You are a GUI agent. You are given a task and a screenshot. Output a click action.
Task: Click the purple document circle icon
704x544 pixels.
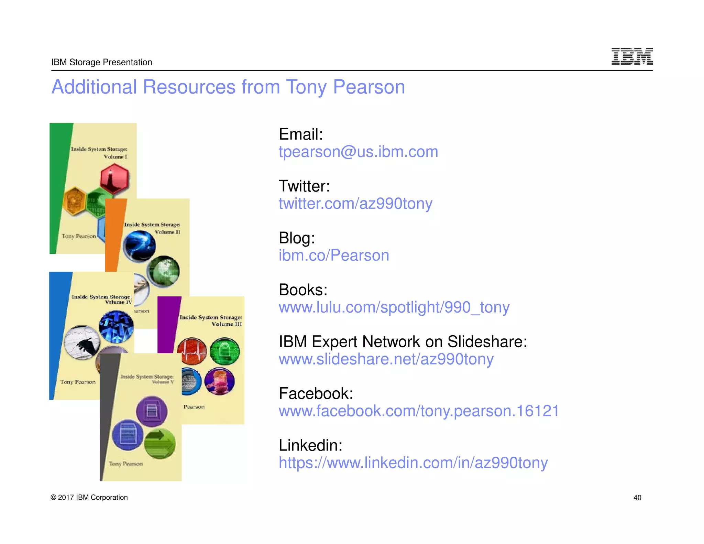click(x=152, y=411)
